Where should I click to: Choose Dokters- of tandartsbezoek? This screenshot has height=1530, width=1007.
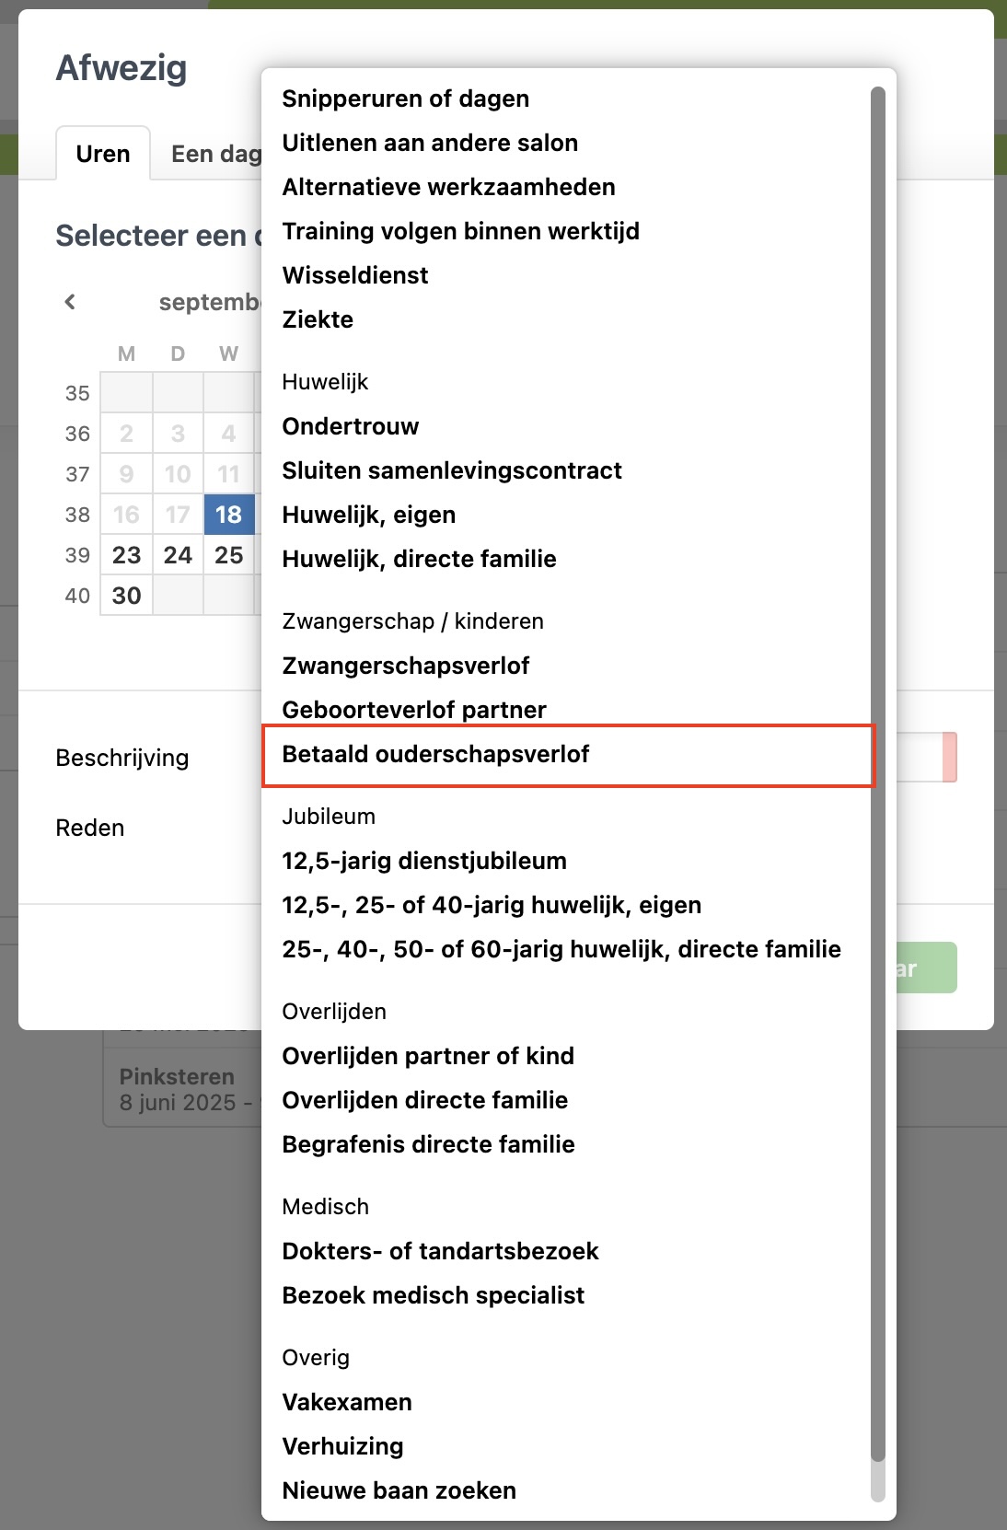pyautogui.click(x=440, y=1252)
